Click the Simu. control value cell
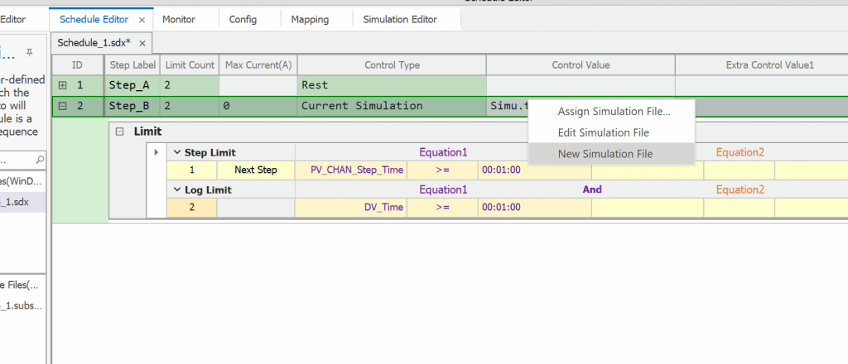 pos(508,107)
